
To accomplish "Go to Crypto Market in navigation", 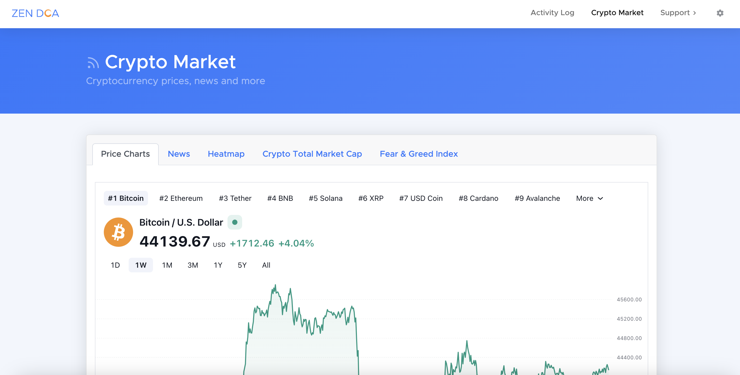I will coord(617,13).
